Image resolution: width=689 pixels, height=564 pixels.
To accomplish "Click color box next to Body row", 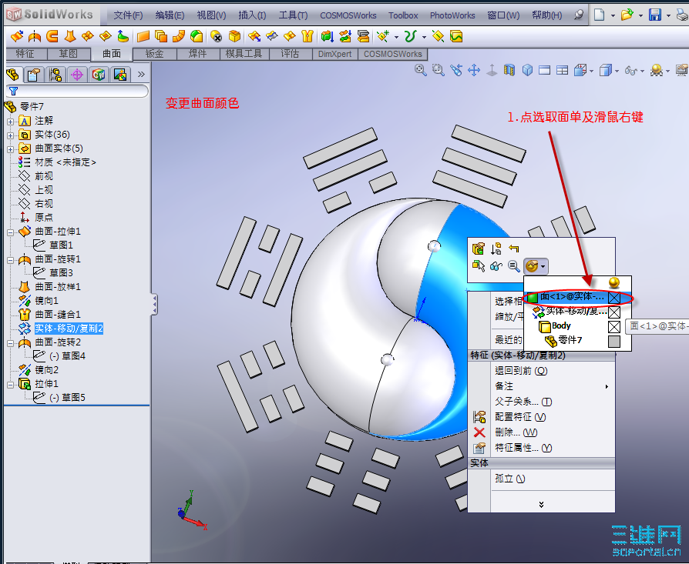I will [614, 327].
